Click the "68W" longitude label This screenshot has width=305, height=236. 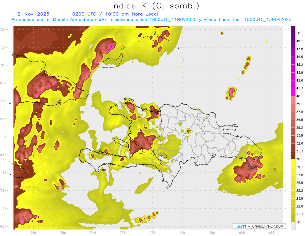271,232
